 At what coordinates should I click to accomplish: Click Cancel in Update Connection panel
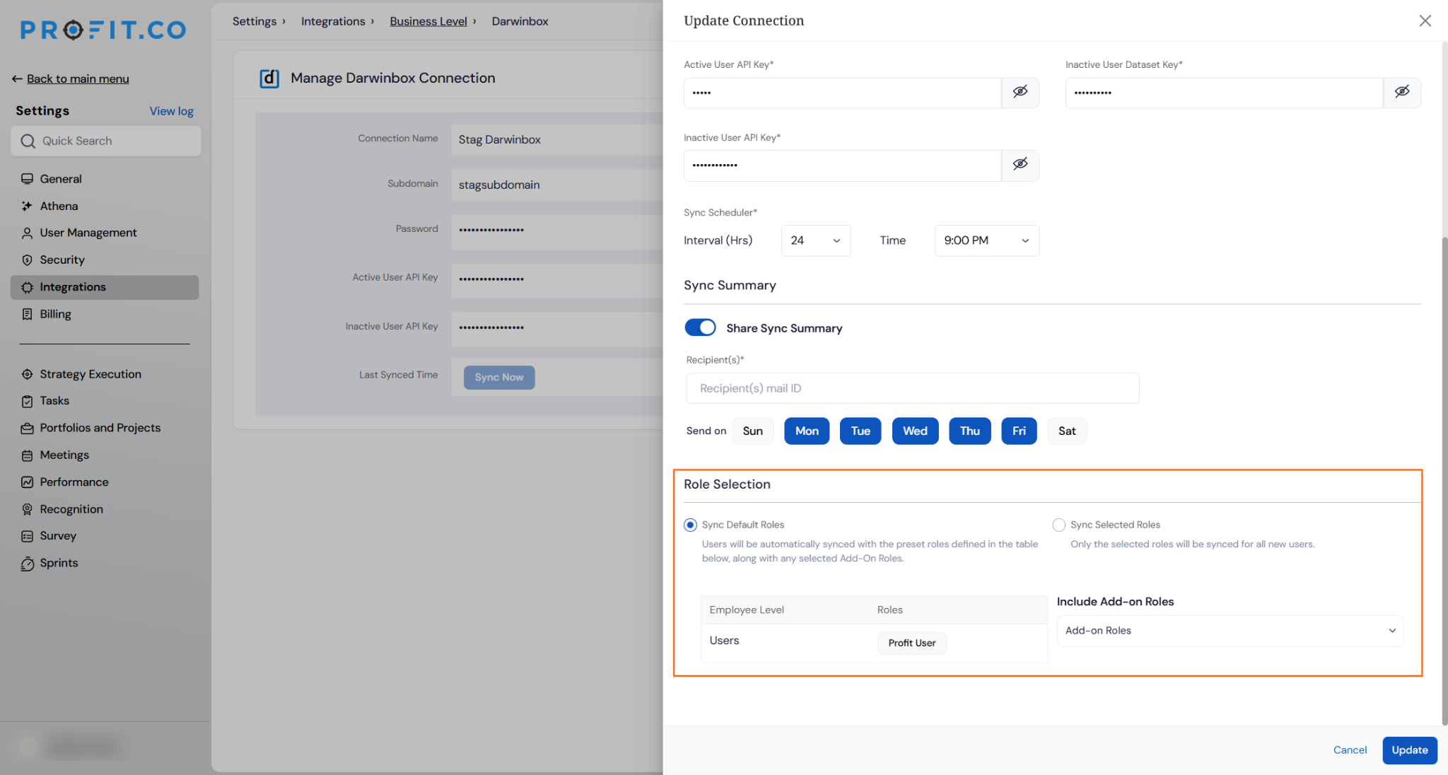(x=1350, y=750)
